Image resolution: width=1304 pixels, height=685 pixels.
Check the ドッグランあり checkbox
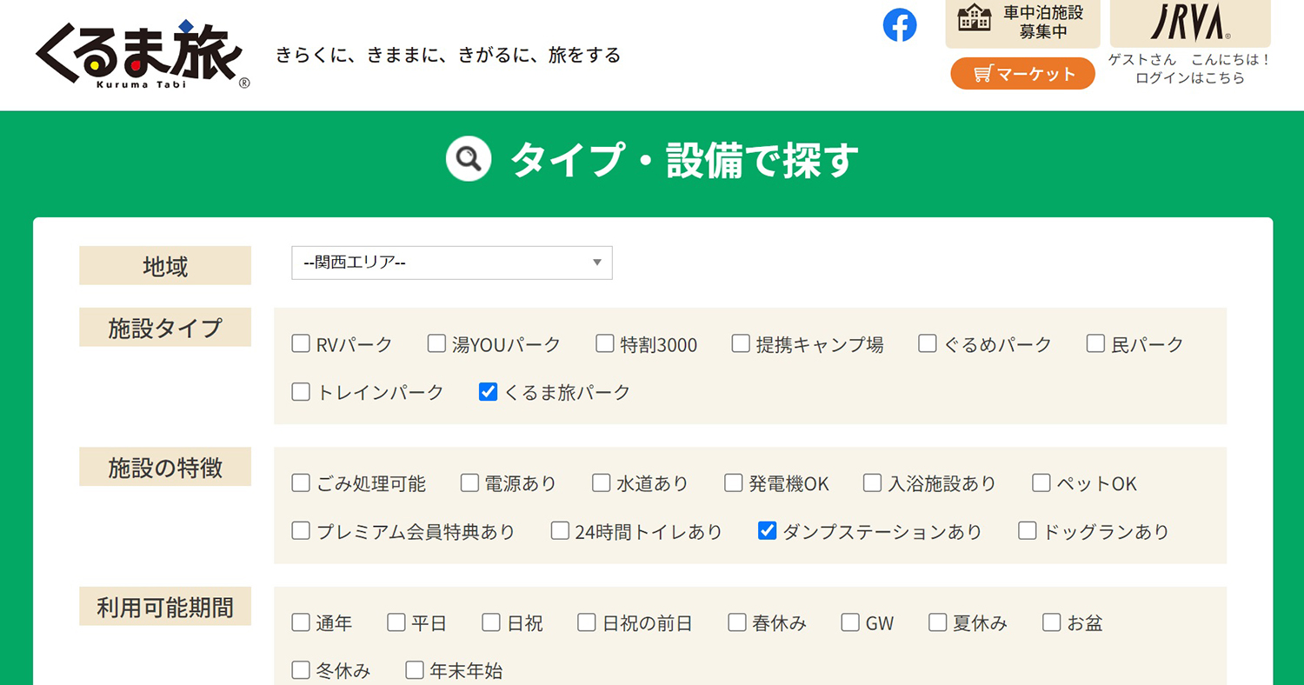click(x=1028, y=530)
